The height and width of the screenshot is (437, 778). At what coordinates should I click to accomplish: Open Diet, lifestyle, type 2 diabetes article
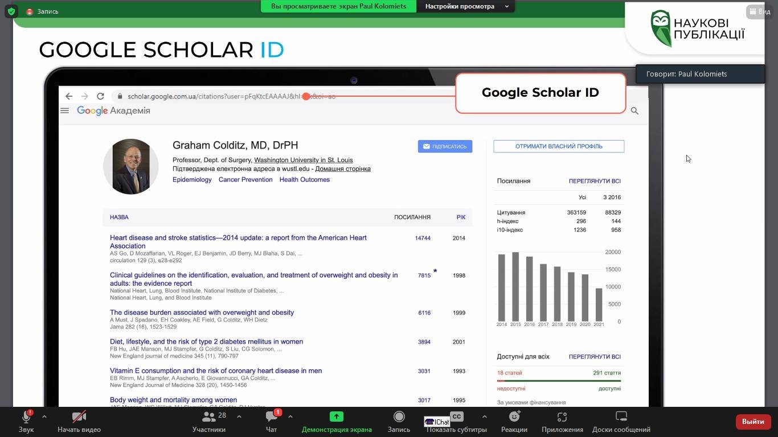(206, 341)
